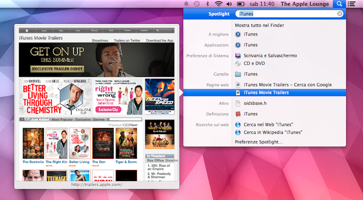
Task: Click the Spotlight magnifying glass icon
Action: coord(339,4)
